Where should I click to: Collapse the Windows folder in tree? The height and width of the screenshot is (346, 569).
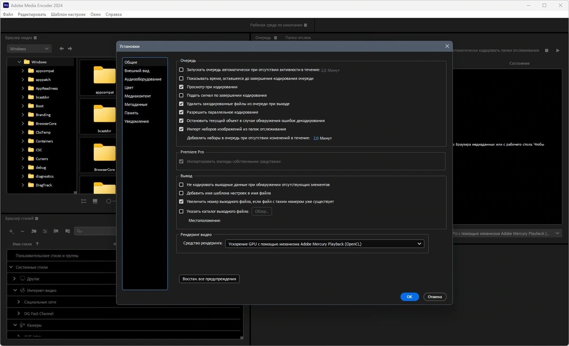19,62
